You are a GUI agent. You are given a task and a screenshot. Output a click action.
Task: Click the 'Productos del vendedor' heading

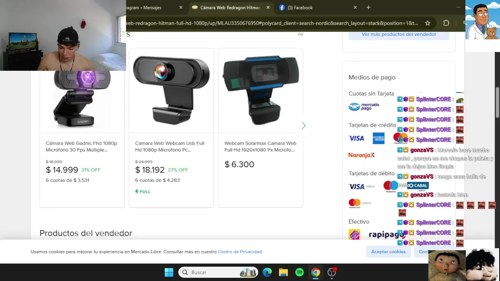pos(86,233)
